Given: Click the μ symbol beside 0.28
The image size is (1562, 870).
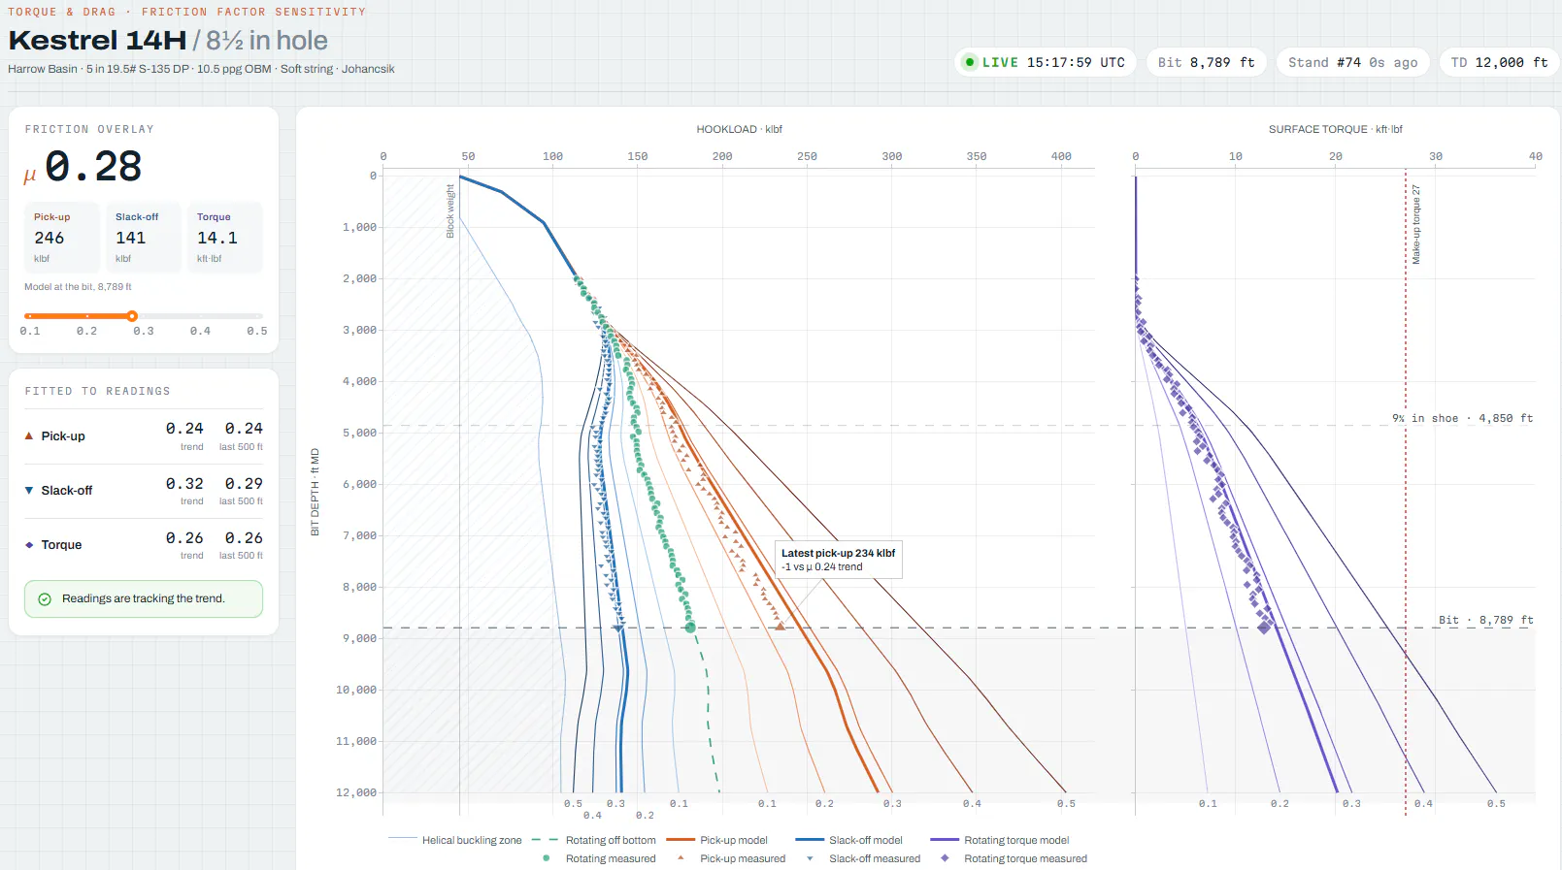Looking at the screenshot, I should tap(30, 175).
